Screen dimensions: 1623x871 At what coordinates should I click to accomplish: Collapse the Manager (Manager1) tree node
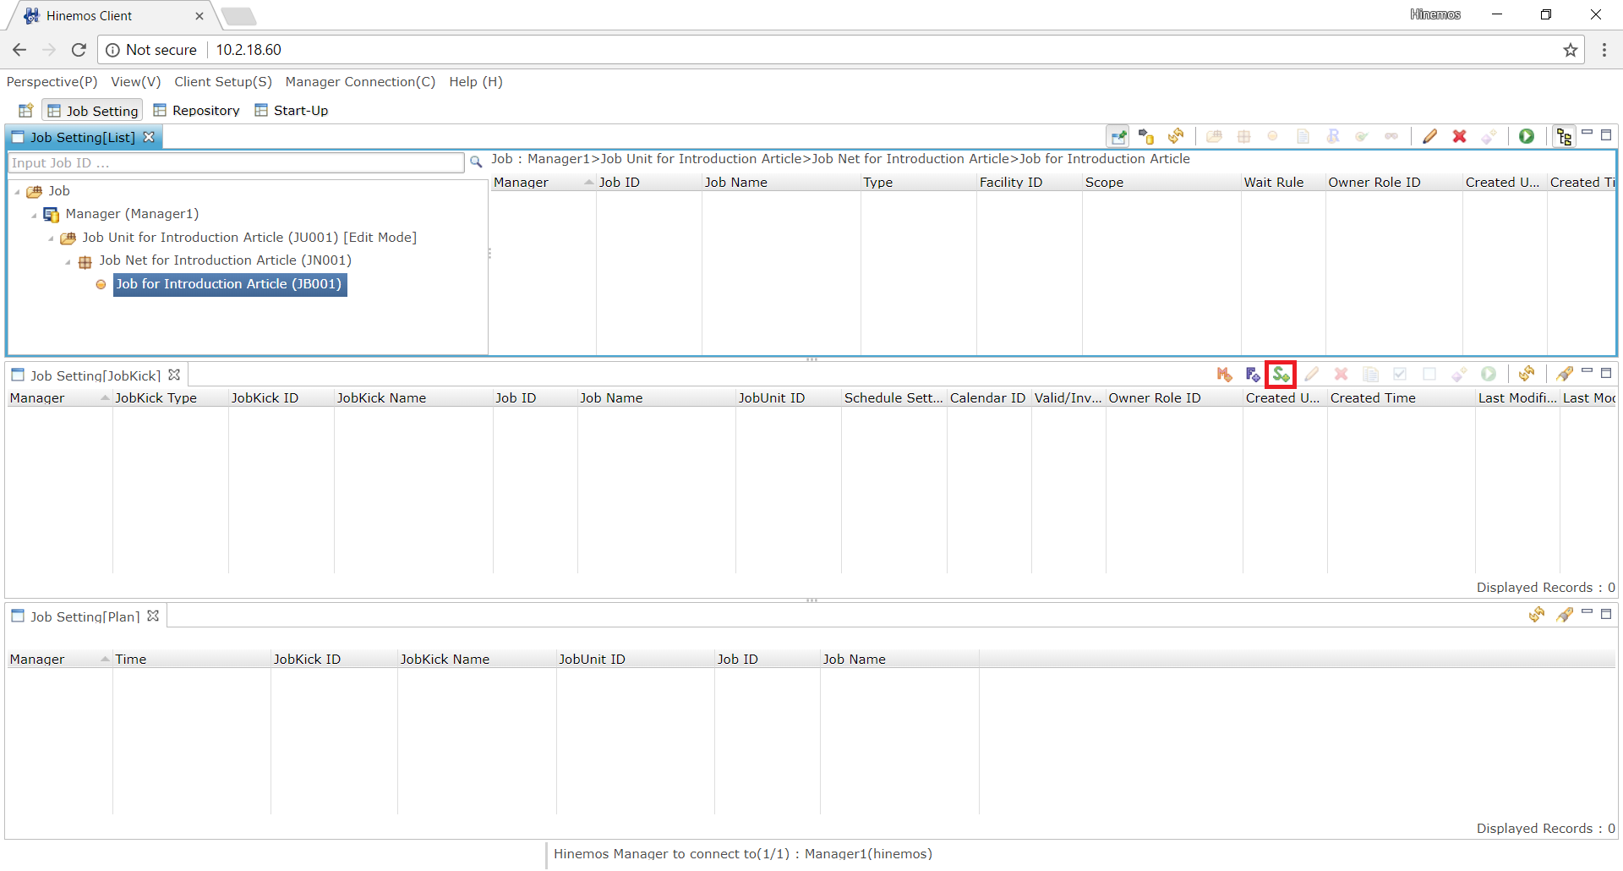tap(34, 215)
